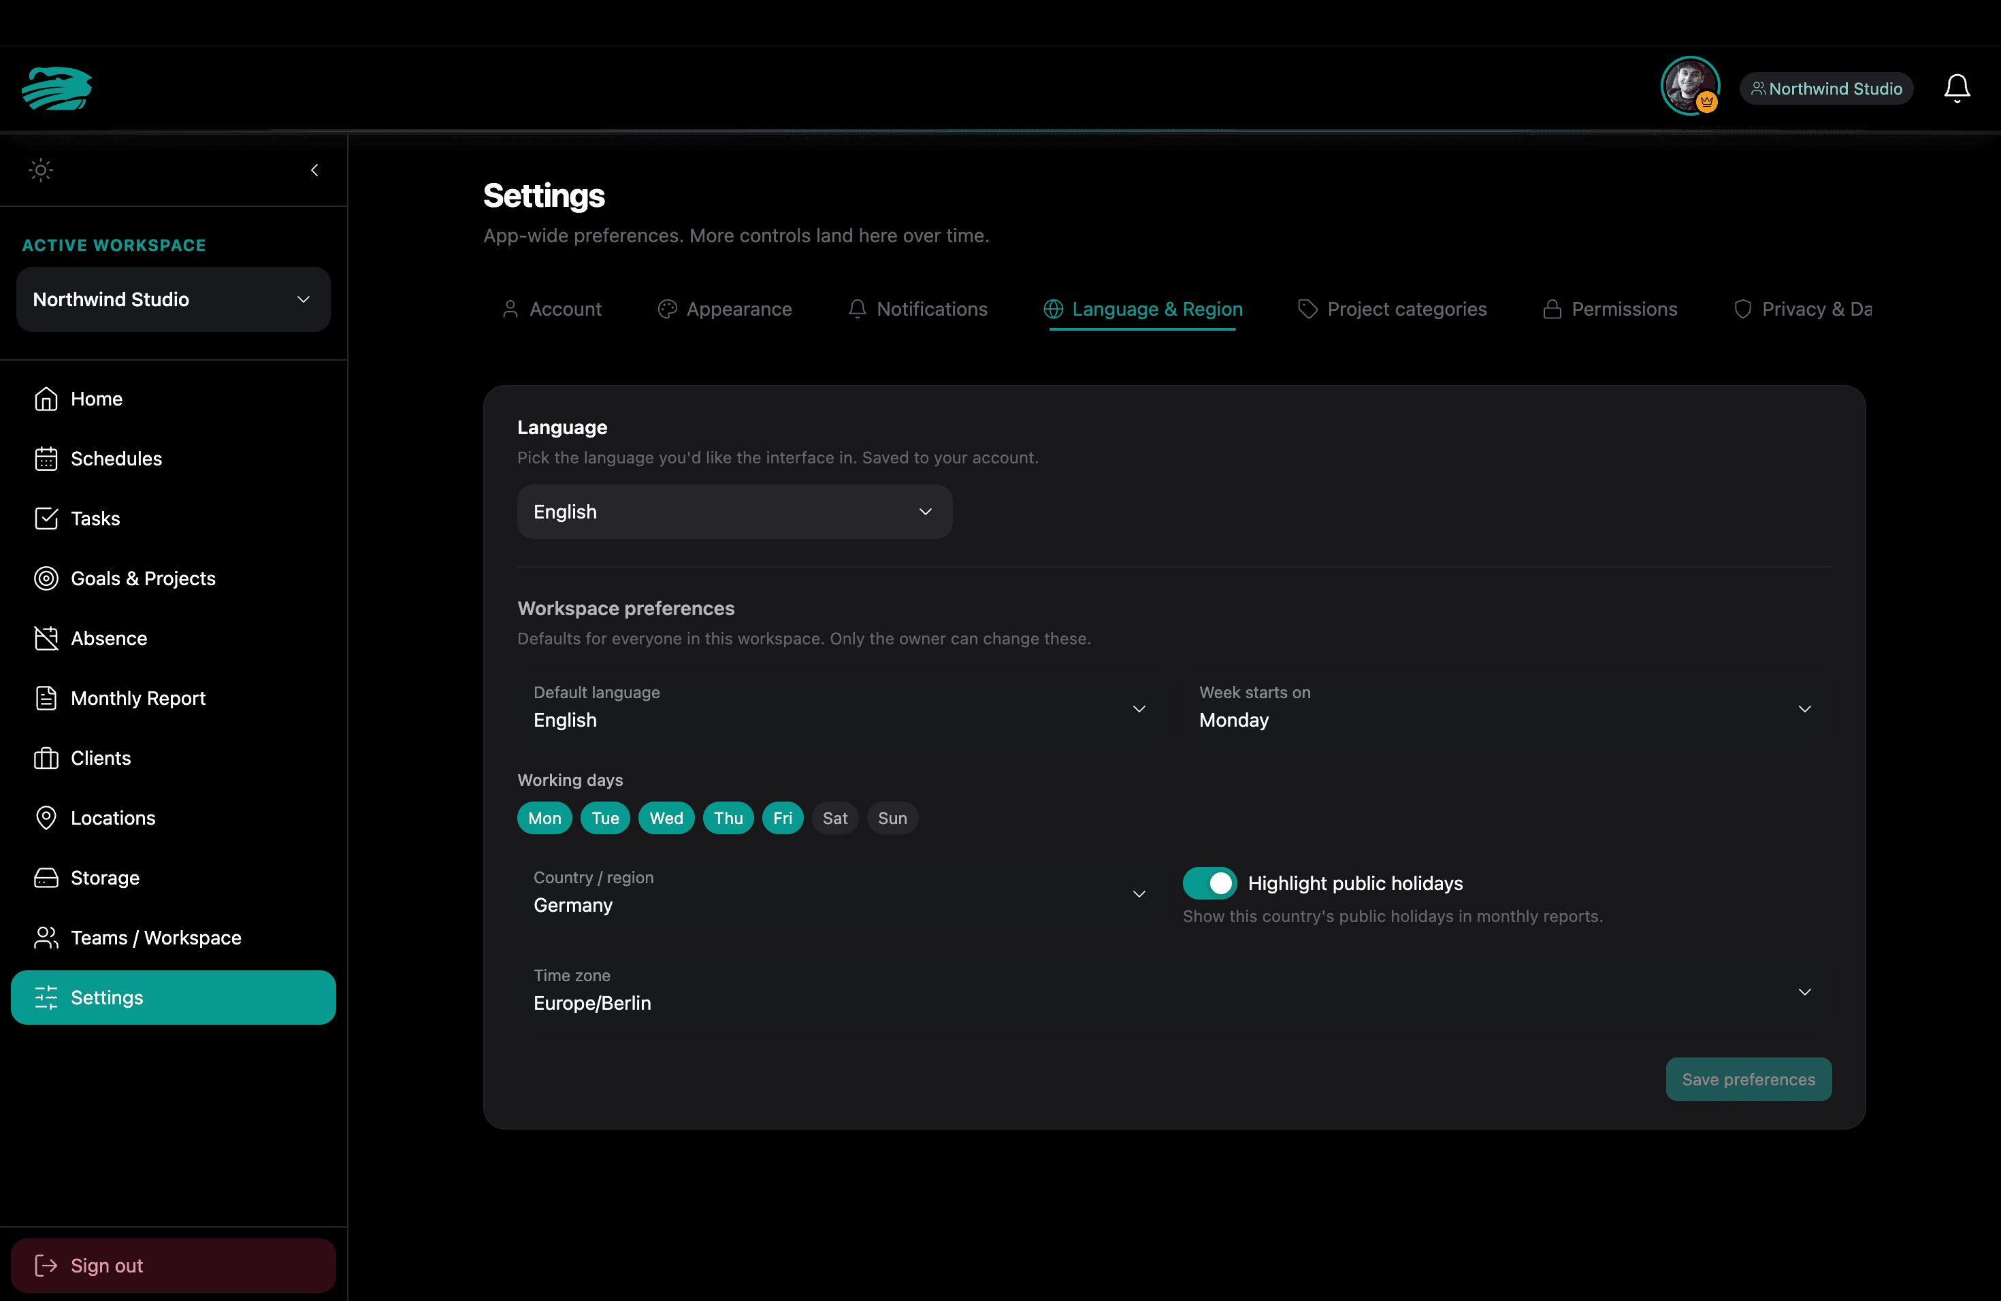Screen dimensions: 2001x1301
Task: Click the Teams / Workspace people icon
Action: (x=46, y=938)
